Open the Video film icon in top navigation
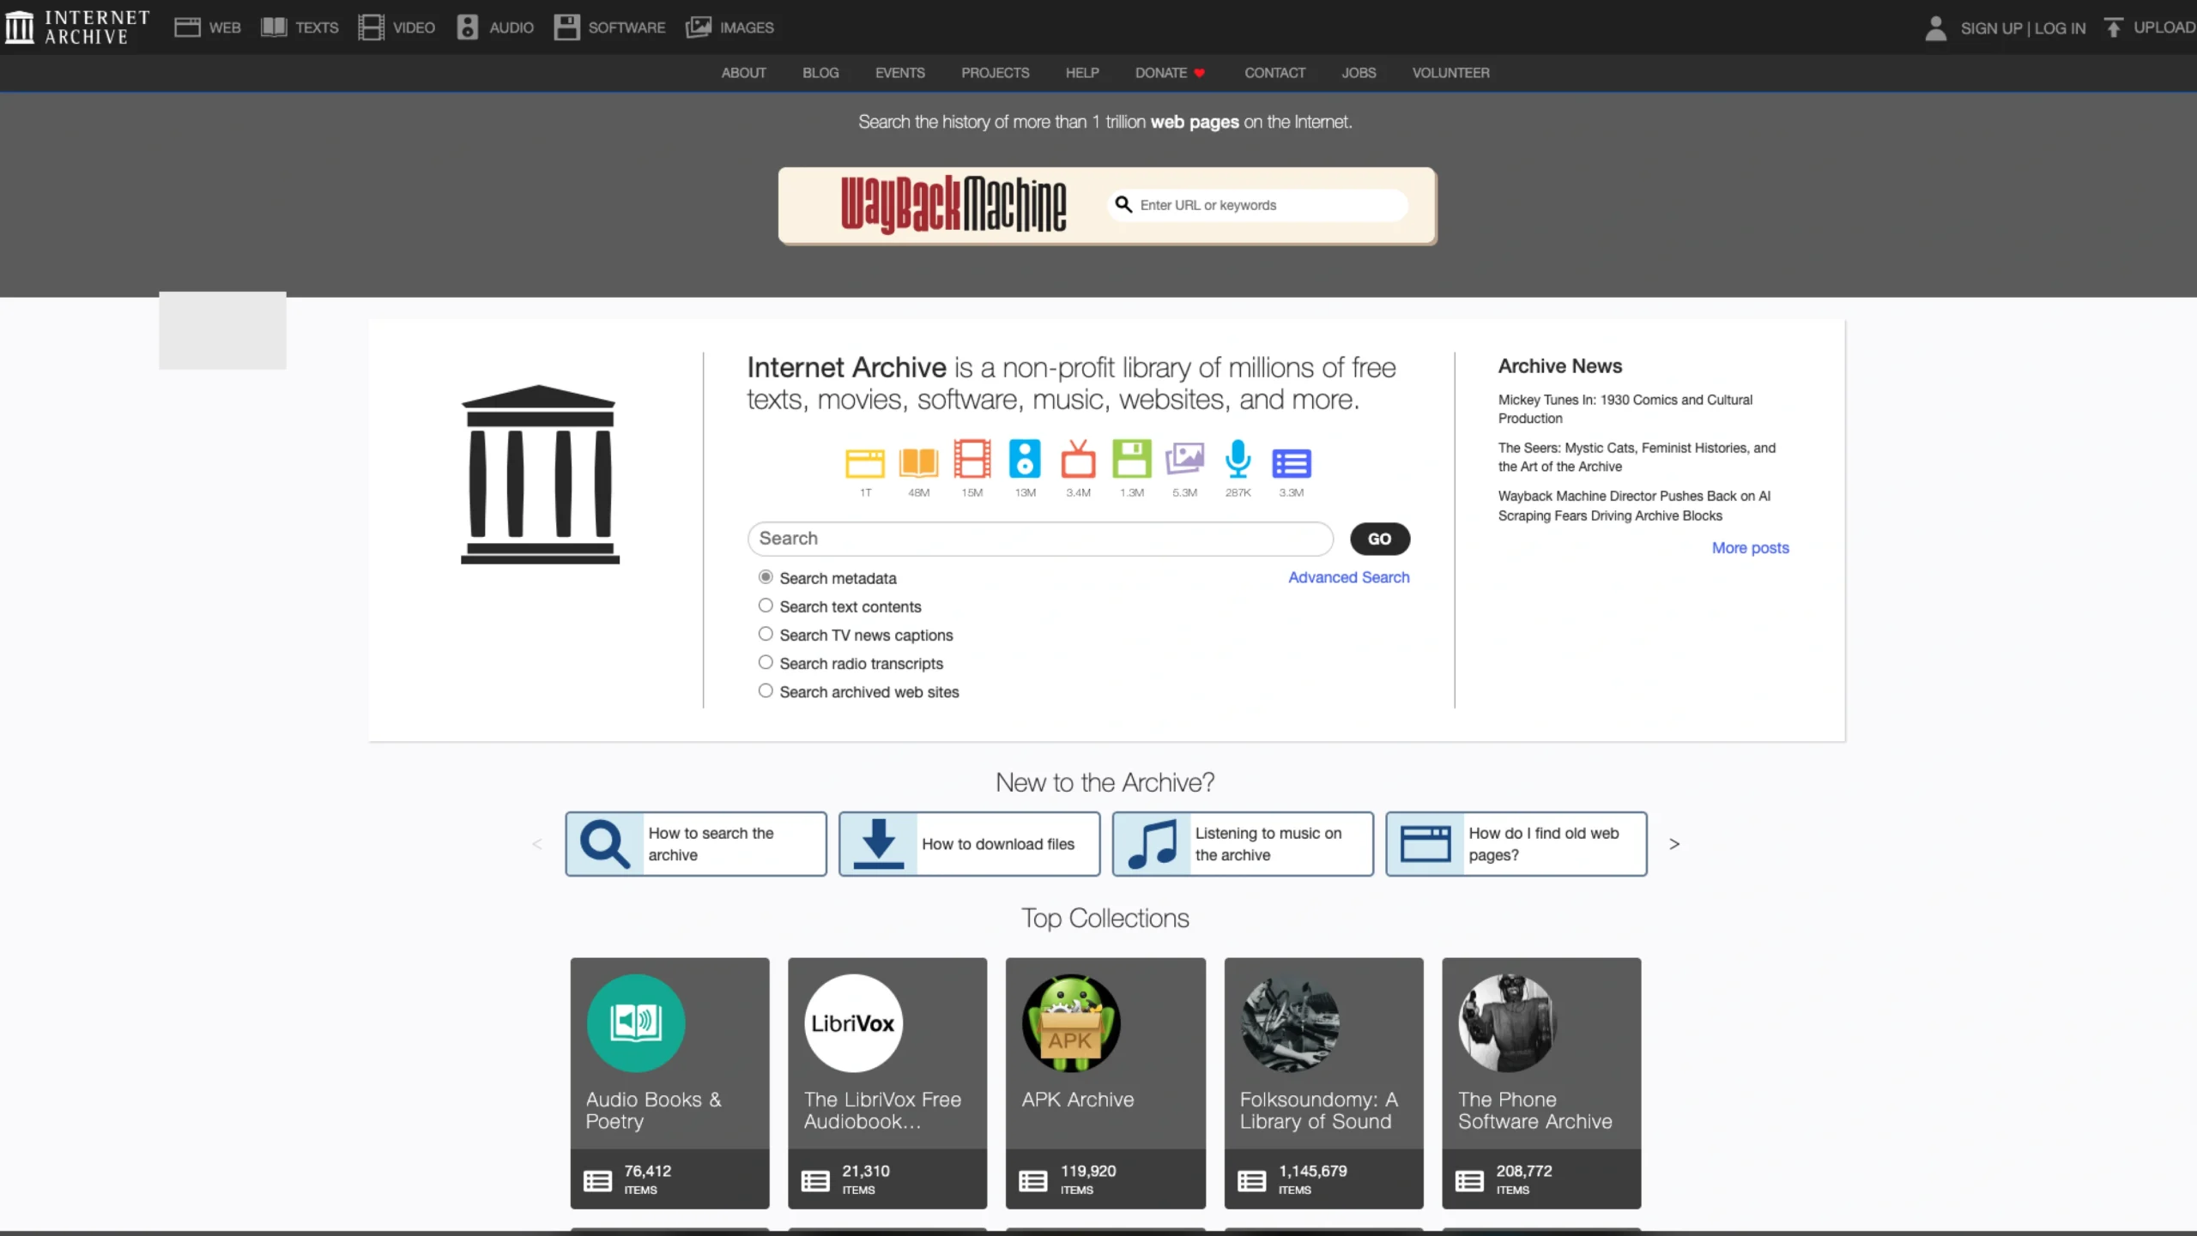2197x1236 pixels. 371,27
